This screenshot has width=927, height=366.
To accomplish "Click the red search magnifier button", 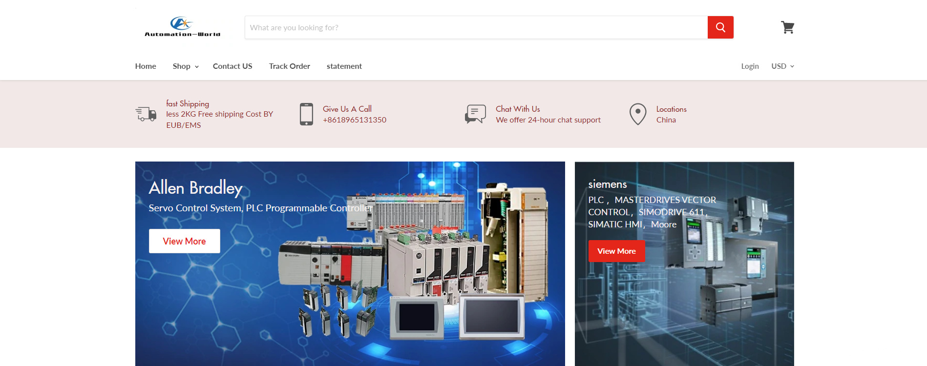I will [720, 27].
